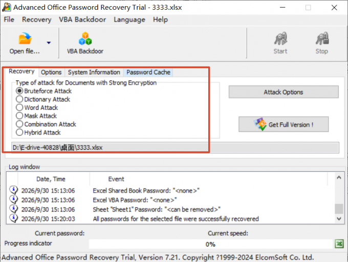The image size is (348, 262).
Task: Click the log window scroll down arrow
Action: (339, 218)
